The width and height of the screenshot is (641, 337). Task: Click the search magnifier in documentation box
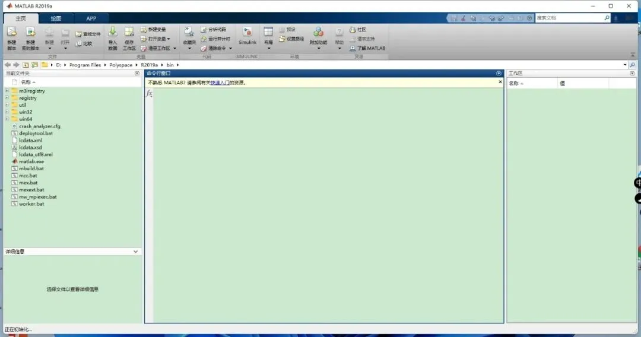click(x=607, y=18)
